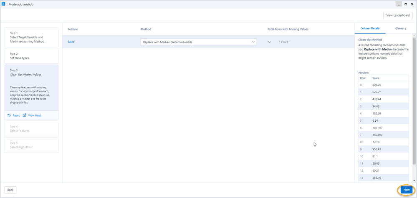
Task: Click the Preview label
Action: (x=364, y=73)
